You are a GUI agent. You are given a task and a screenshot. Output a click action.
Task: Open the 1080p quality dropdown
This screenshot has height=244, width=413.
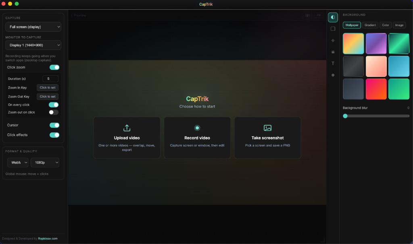pos(45,163)
